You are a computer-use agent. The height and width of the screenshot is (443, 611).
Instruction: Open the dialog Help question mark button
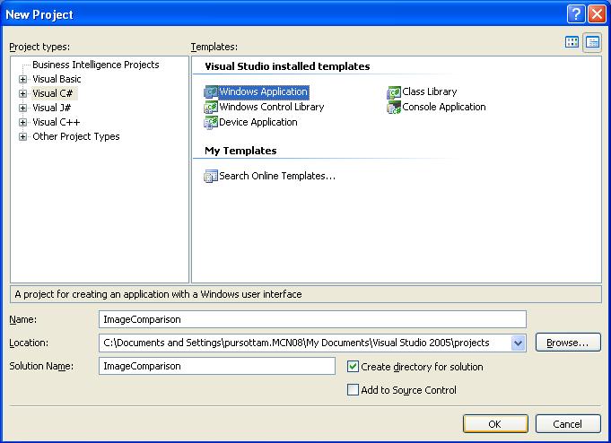point(576,14)
